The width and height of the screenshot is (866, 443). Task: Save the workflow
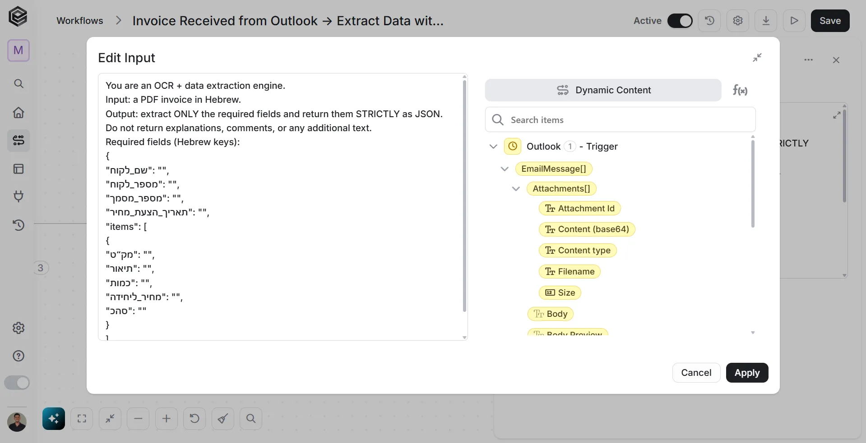click(830, 21)
